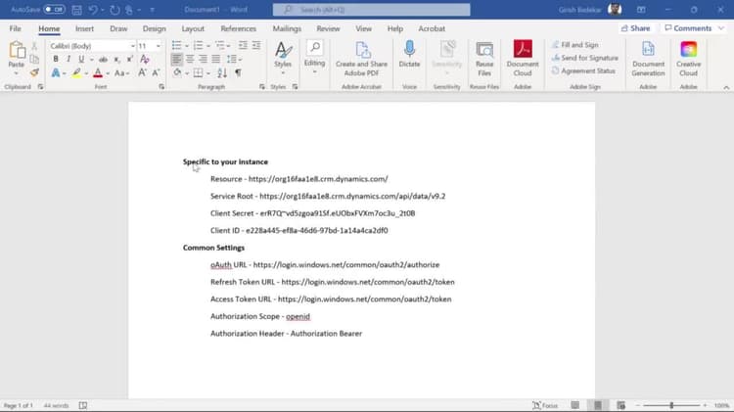This screenshot has width=734, height=412.
Task: Click the Save icon in title bar
Action: click(76, 10)
